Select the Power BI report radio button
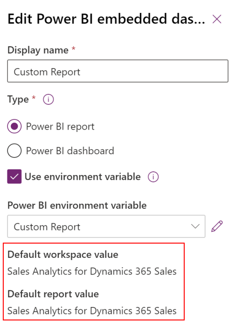This screenshot has width=232, height=326. tap(14, 126)
